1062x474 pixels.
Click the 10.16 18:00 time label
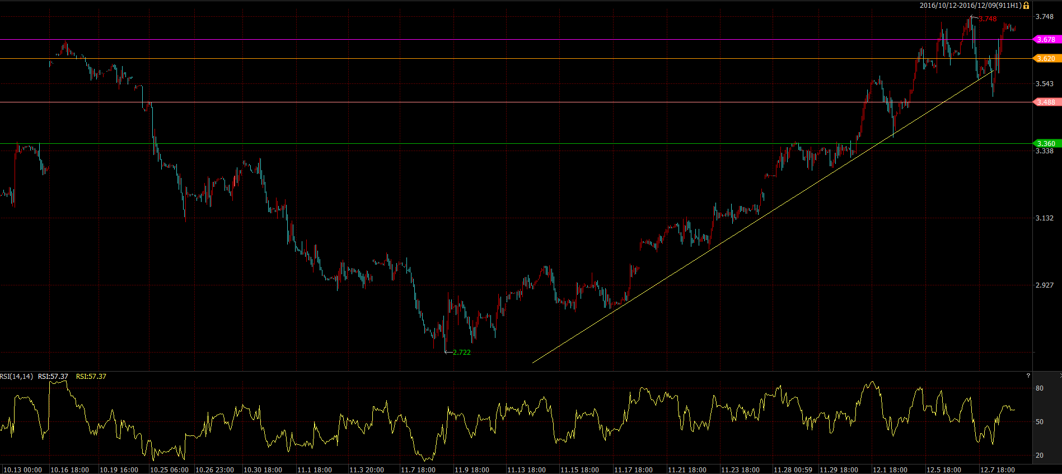point(70,470)
